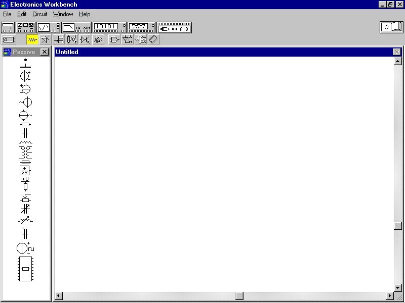Pick the clock square-wave source component
Screen dimensions: 405x303
coord(25,248)
